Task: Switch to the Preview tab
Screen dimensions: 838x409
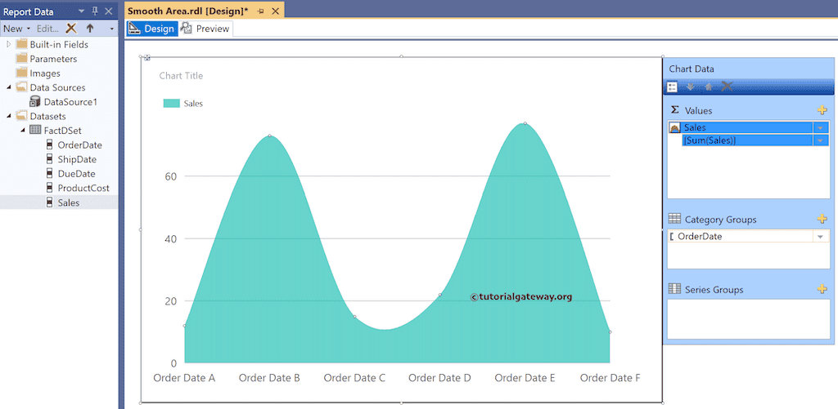Action: point(205,29)
